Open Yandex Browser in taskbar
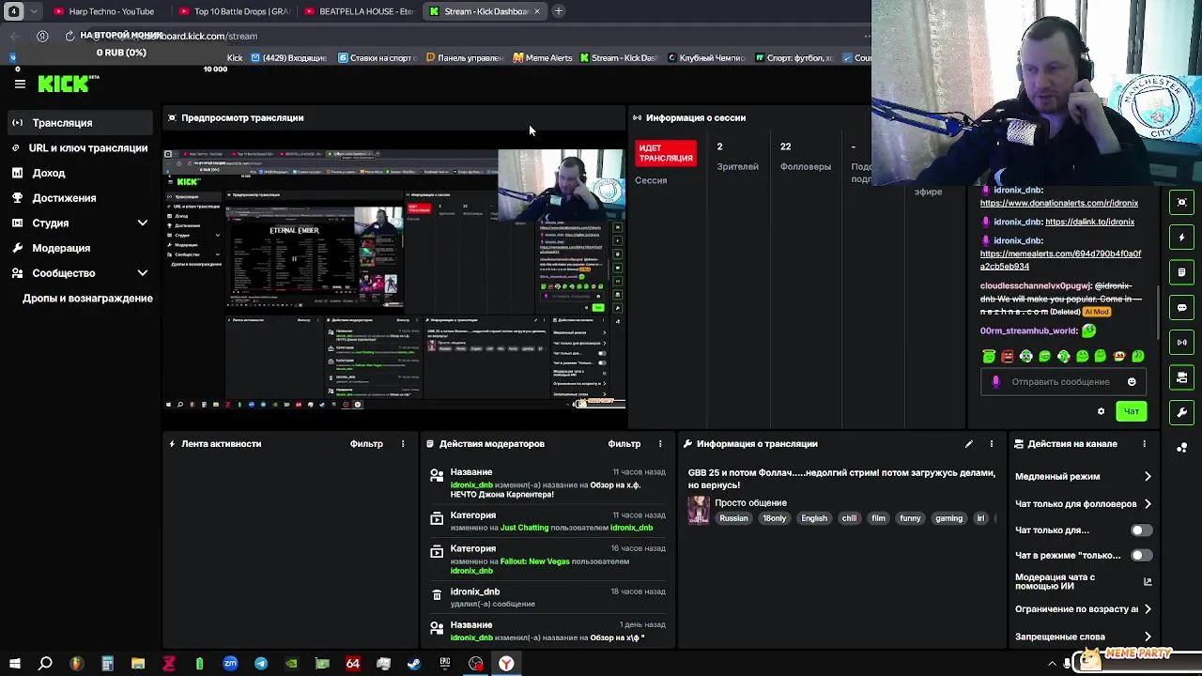The width and height of the screenshot is (1202, 676). pos(506,664)
